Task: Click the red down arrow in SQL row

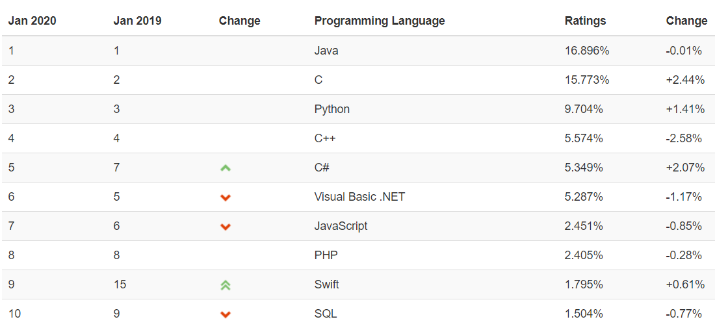Action: (x=226, y=314)
